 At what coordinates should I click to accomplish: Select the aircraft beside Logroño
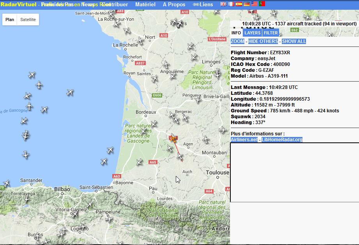tap(83, 227)
